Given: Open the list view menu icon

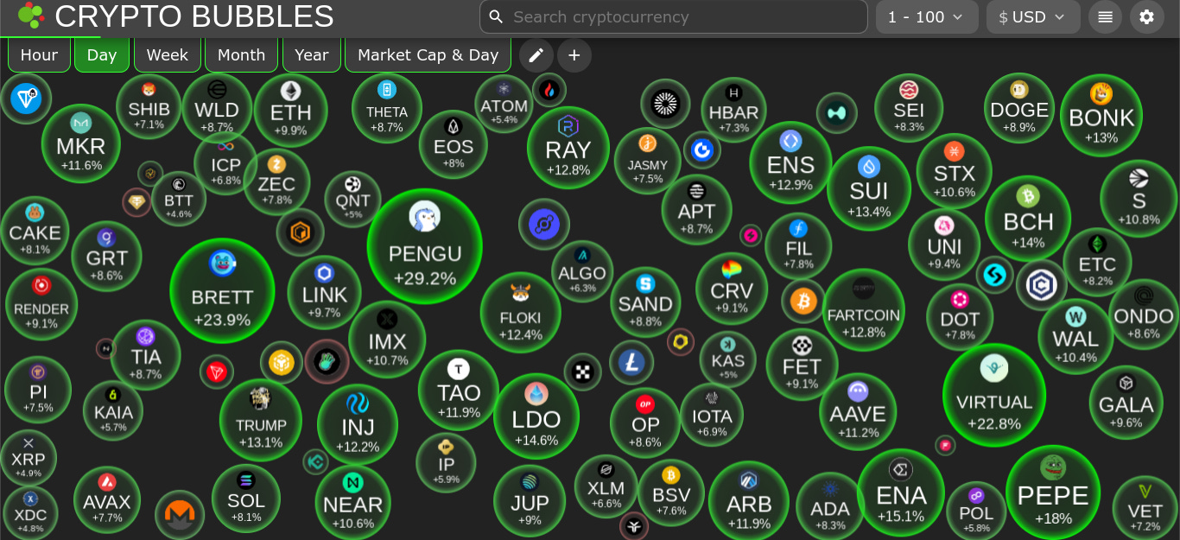Looking at the screenshot, I should pyautogui.click(x=1105, y=16).
